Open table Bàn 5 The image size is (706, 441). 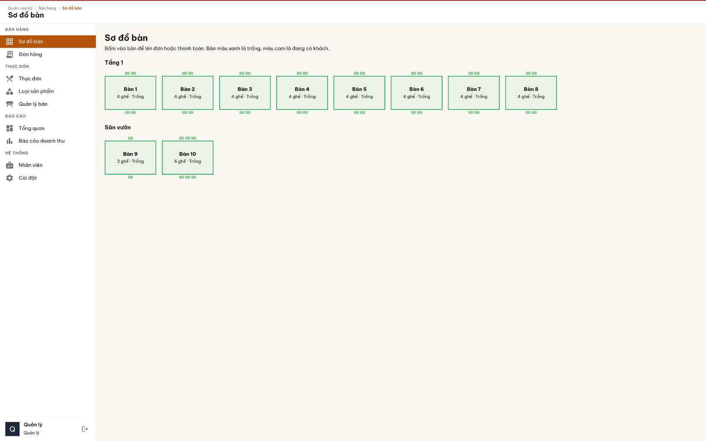[359, 93]
